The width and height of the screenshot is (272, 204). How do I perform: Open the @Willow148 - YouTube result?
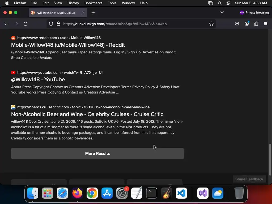pyautogui.click(x=38, y=79)
